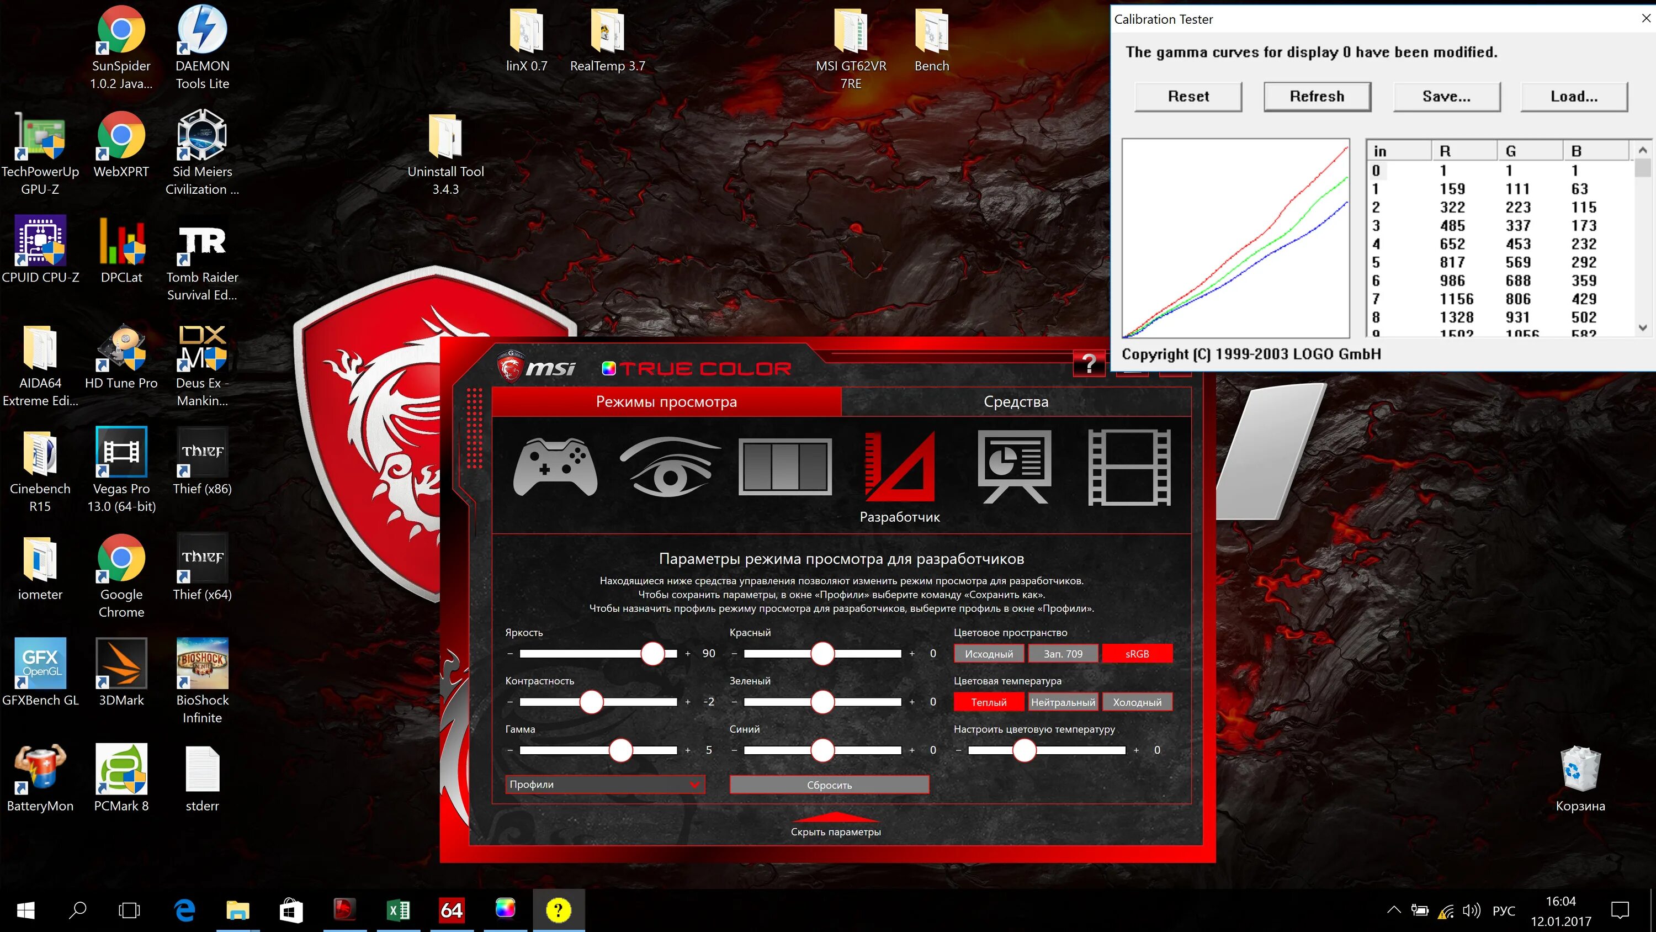Open True Color taskbar icon
The height and width of the screenshot is (932, 1656).
[505, 909]
